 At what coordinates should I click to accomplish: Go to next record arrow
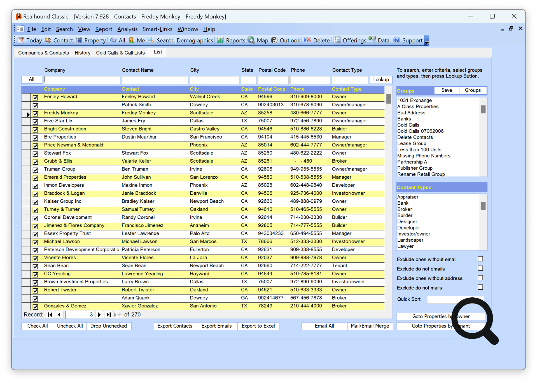coord(99,315)
